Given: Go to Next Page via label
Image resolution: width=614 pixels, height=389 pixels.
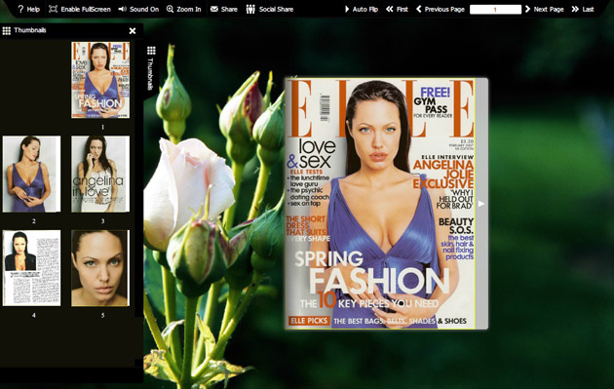Looking at the screenshot, I should (x=549, y=9).
